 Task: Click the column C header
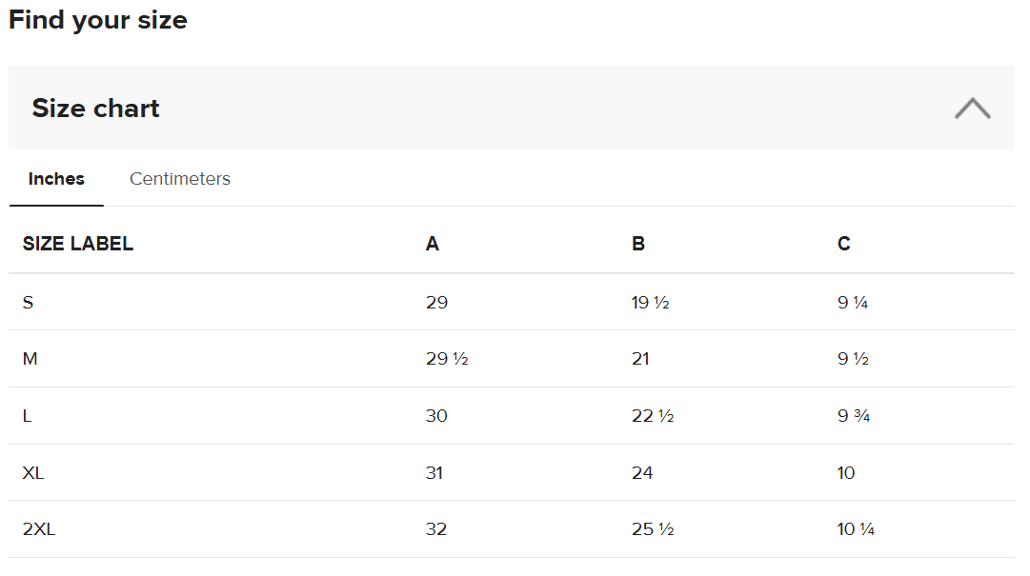coord(844,244)
